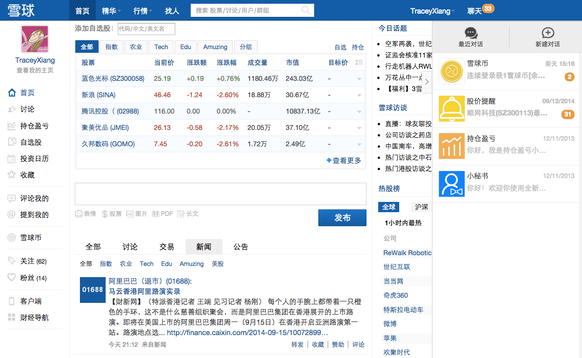Image resolution: width=582 pixels, height=358 pixels.
Task: Switch watchlist view to 持仓
Action: 358,47
